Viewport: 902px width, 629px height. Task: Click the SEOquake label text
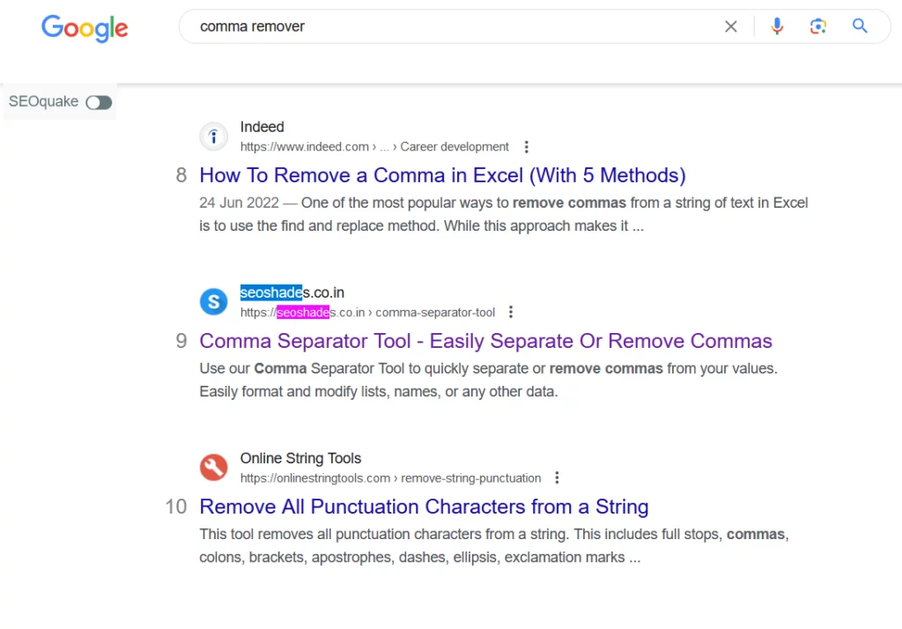44,101
